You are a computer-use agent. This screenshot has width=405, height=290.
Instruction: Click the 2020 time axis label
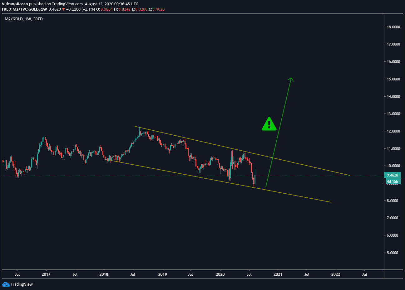pyautogui.click(x=220, y=274)
